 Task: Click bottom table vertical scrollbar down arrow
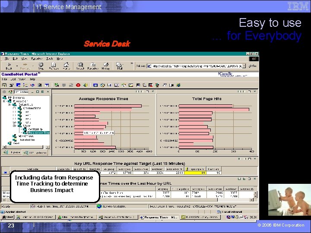255,196
